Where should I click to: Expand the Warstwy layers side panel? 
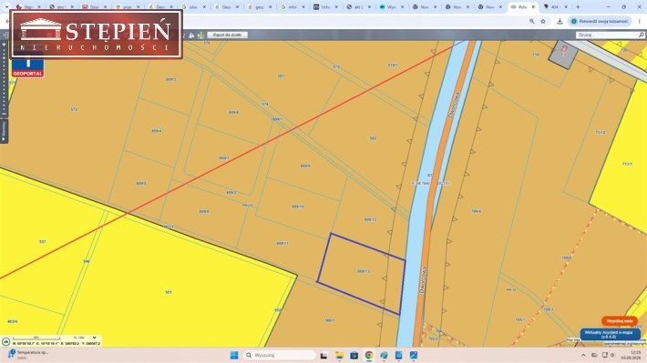(4, 131)
